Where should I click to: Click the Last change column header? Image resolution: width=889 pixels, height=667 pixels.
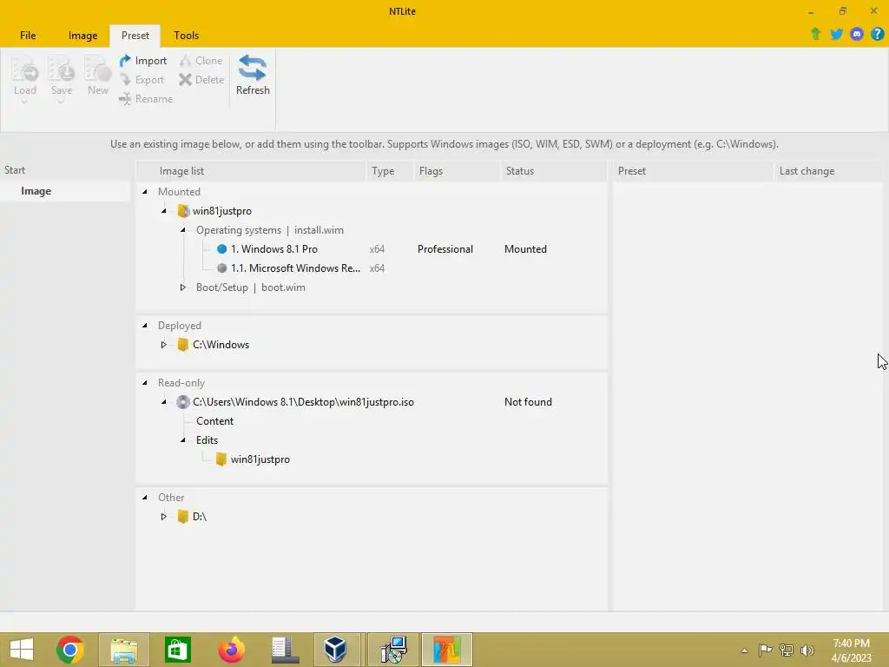click(827, 171)
